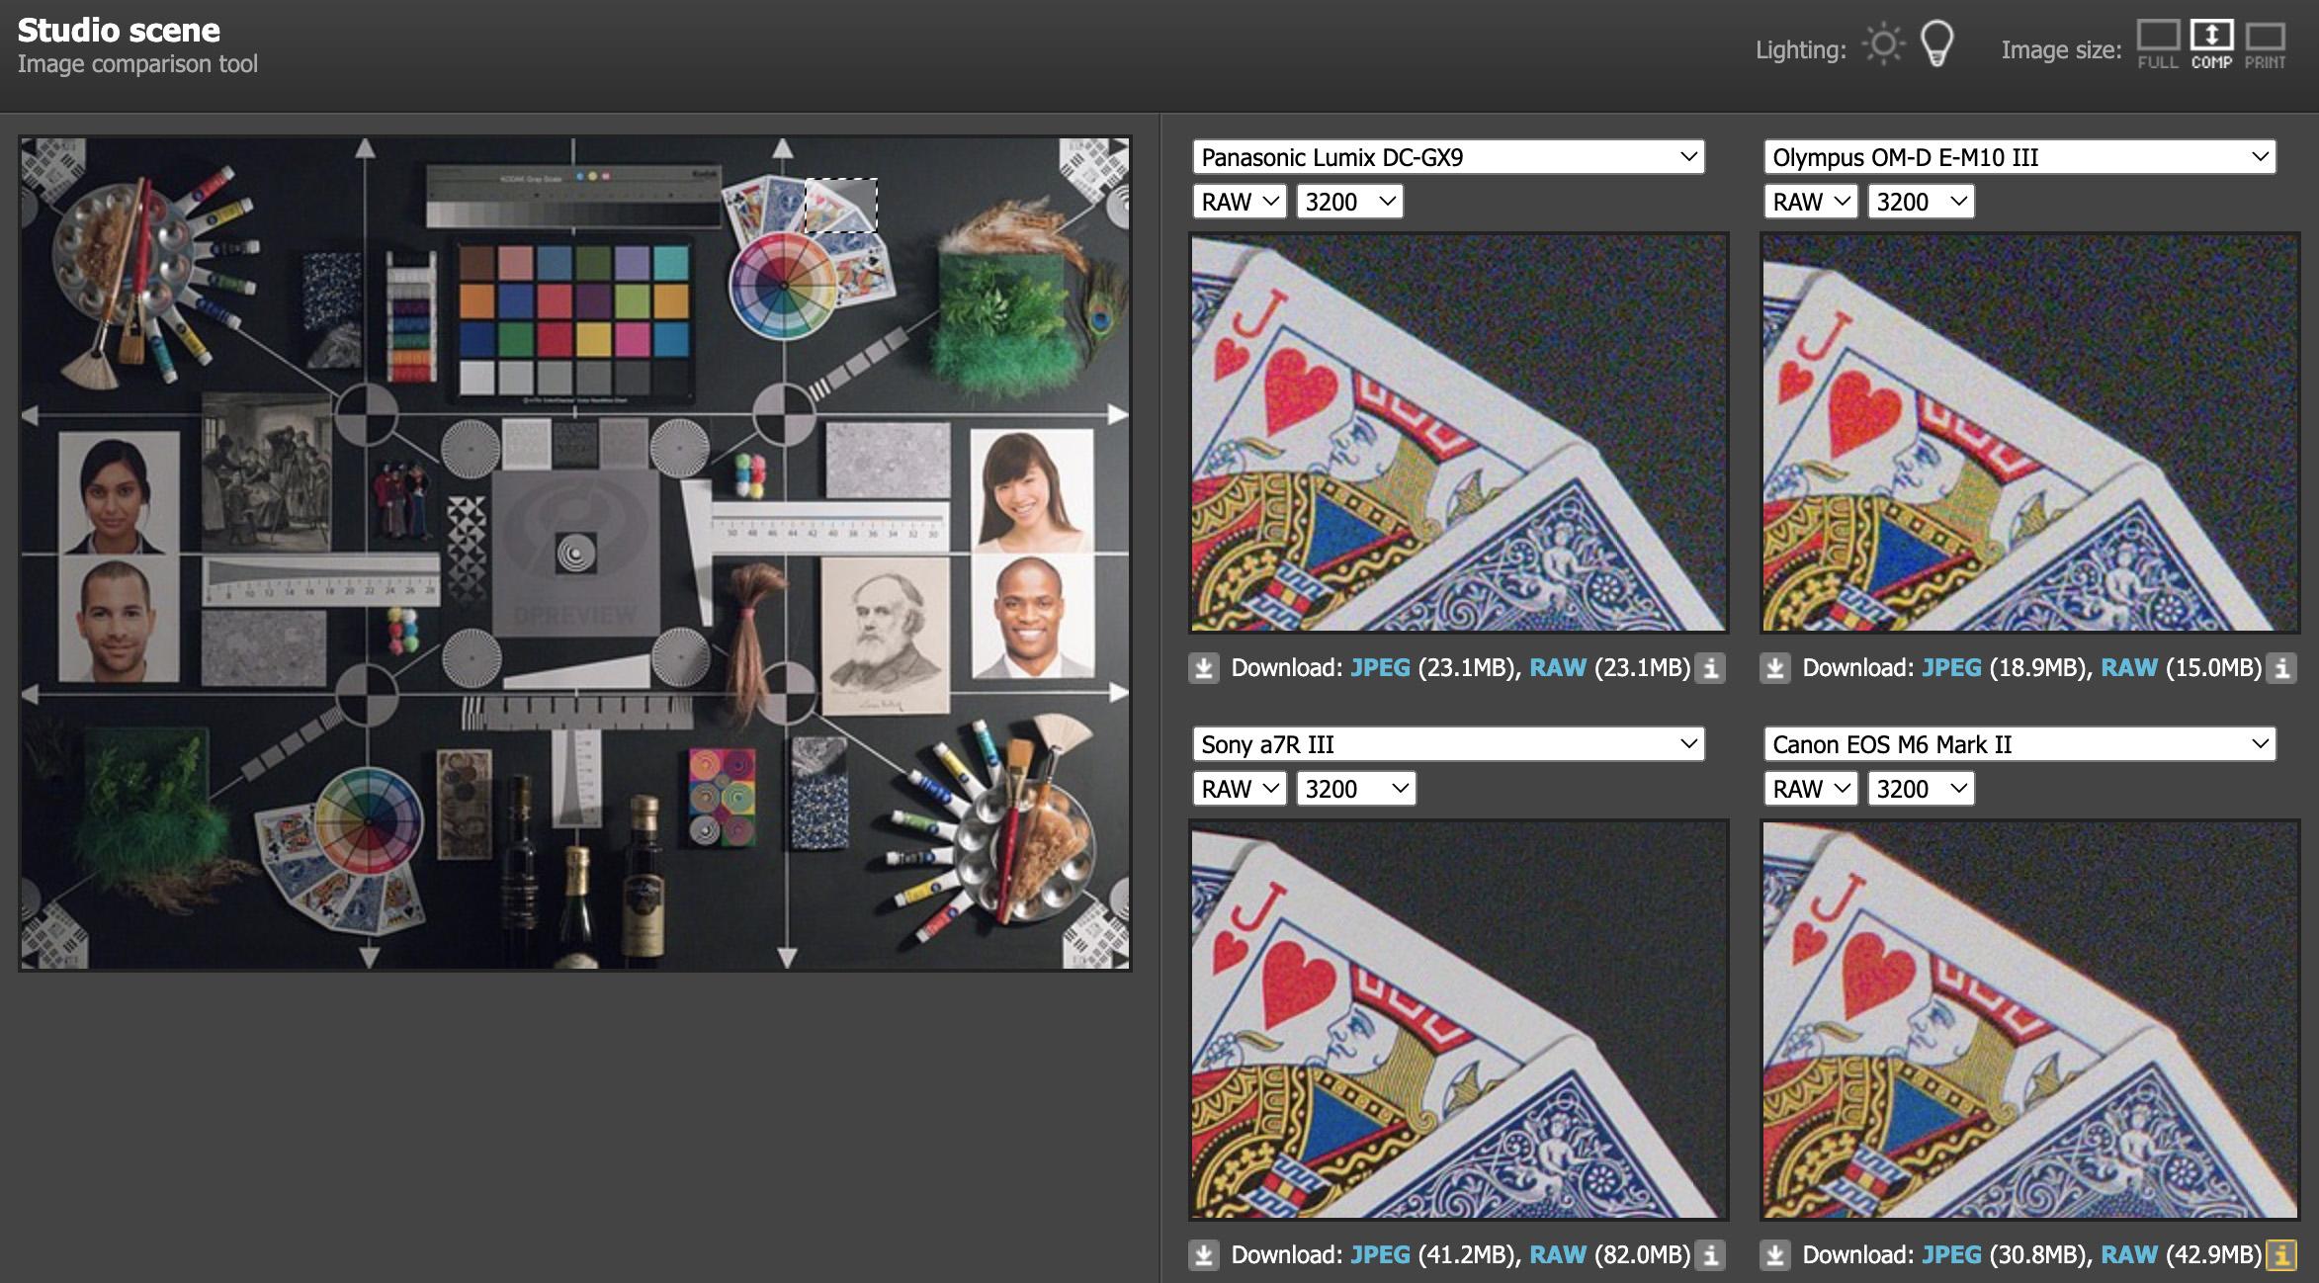
Task: Change RAW format for Panasonic Lumix DC-GX9
Action: (x=1240, y=202)
